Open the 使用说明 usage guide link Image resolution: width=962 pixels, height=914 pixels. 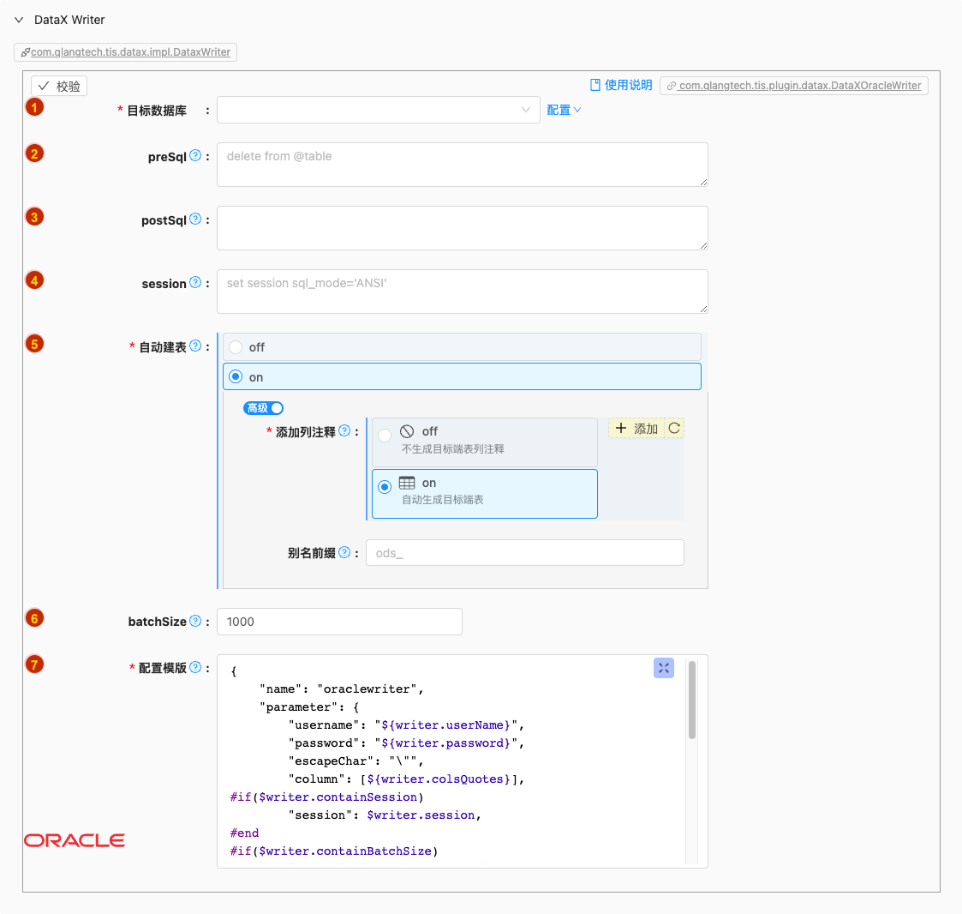(x=621, y=85)
